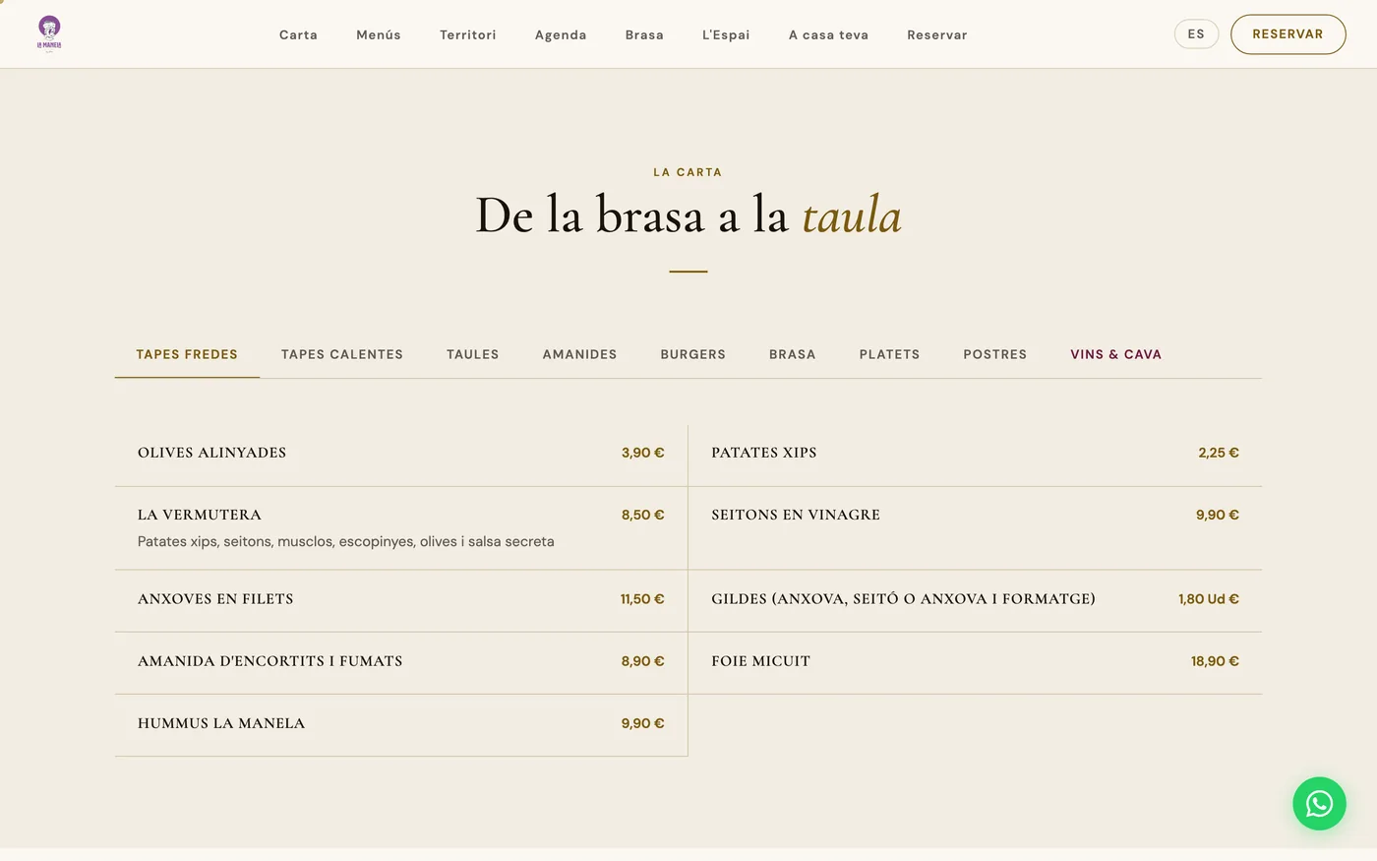Select the Tapes Fredes tab
Screen dimensions: 1377x861
(187, 354)
